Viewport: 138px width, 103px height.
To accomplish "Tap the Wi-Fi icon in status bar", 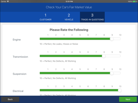I will point(8,1).
